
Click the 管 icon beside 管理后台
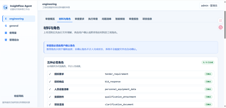(x=6, y=40)
